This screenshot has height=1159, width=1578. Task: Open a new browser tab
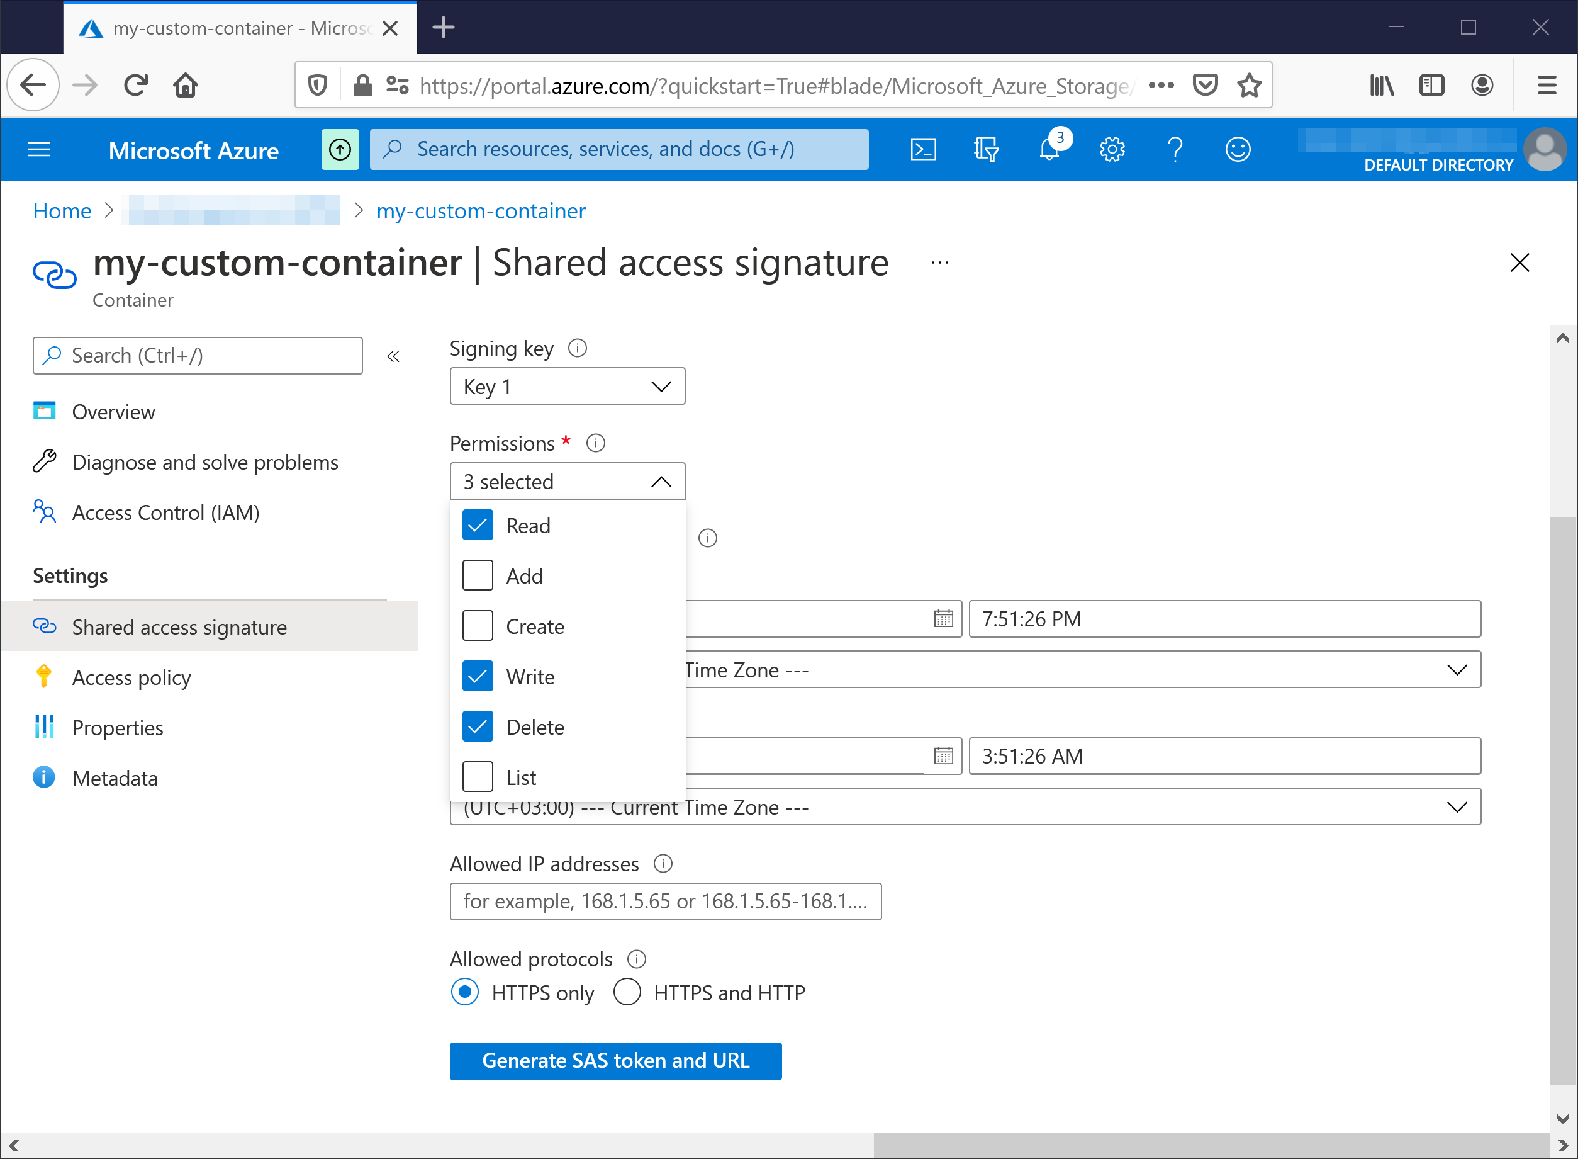tap(443, 27)
